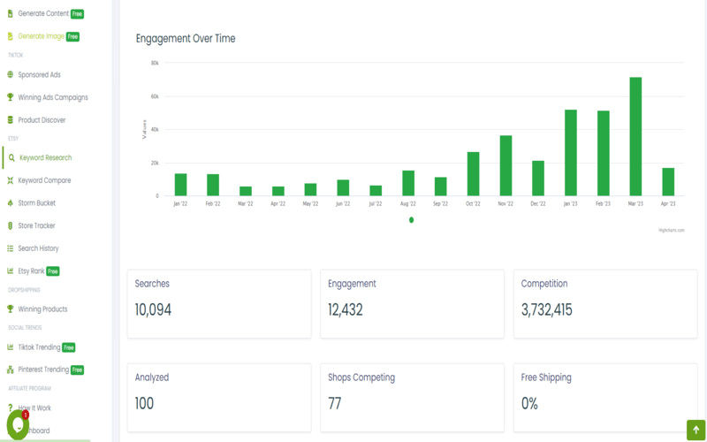The height and width of the screenshot is (442, 707).
Task: Click the Dec '22 bar in chart
Action: click(x=538, y=179)
